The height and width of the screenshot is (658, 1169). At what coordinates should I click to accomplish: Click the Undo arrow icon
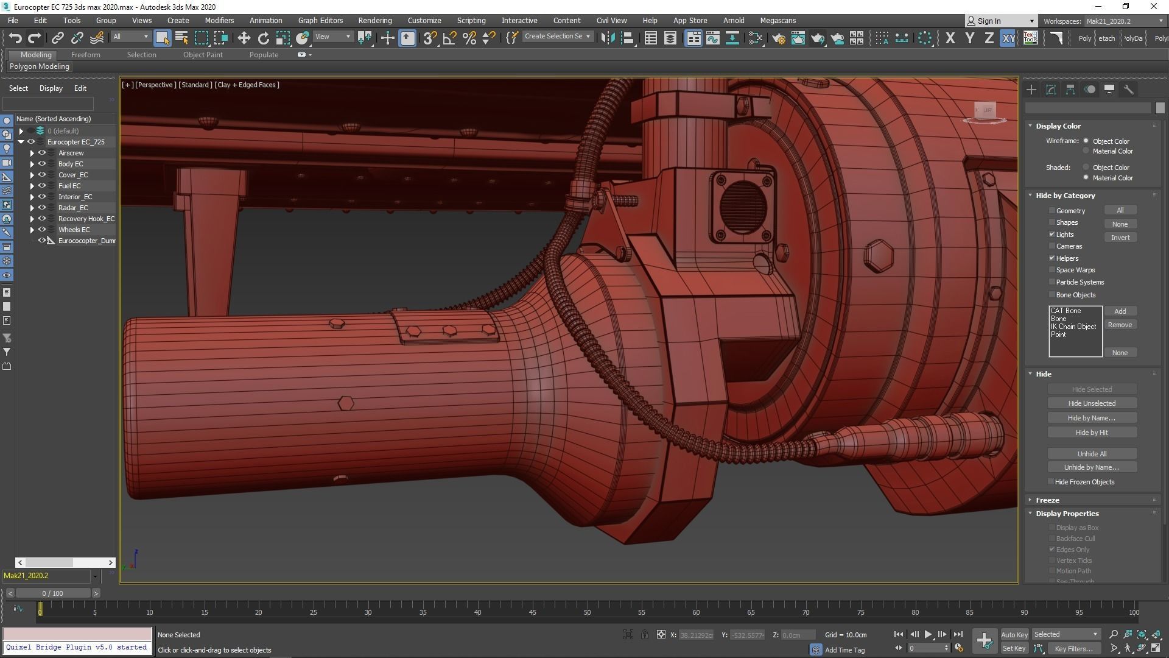click(15, 38)
